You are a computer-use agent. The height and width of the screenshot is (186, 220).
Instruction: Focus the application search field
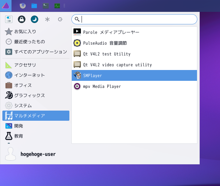(134, 19)
